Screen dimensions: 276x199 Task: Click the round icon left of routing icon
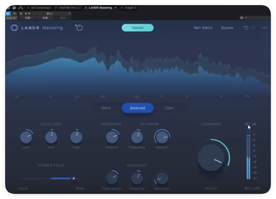point(14,8)
